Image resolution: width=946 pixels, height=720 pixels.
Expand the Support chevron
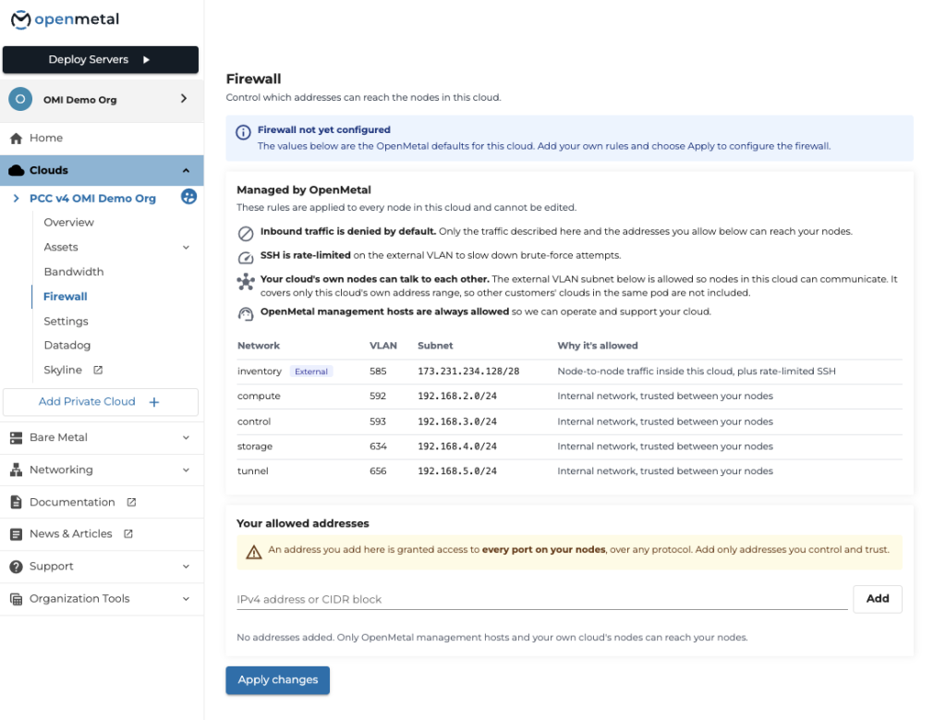[186, 567]
